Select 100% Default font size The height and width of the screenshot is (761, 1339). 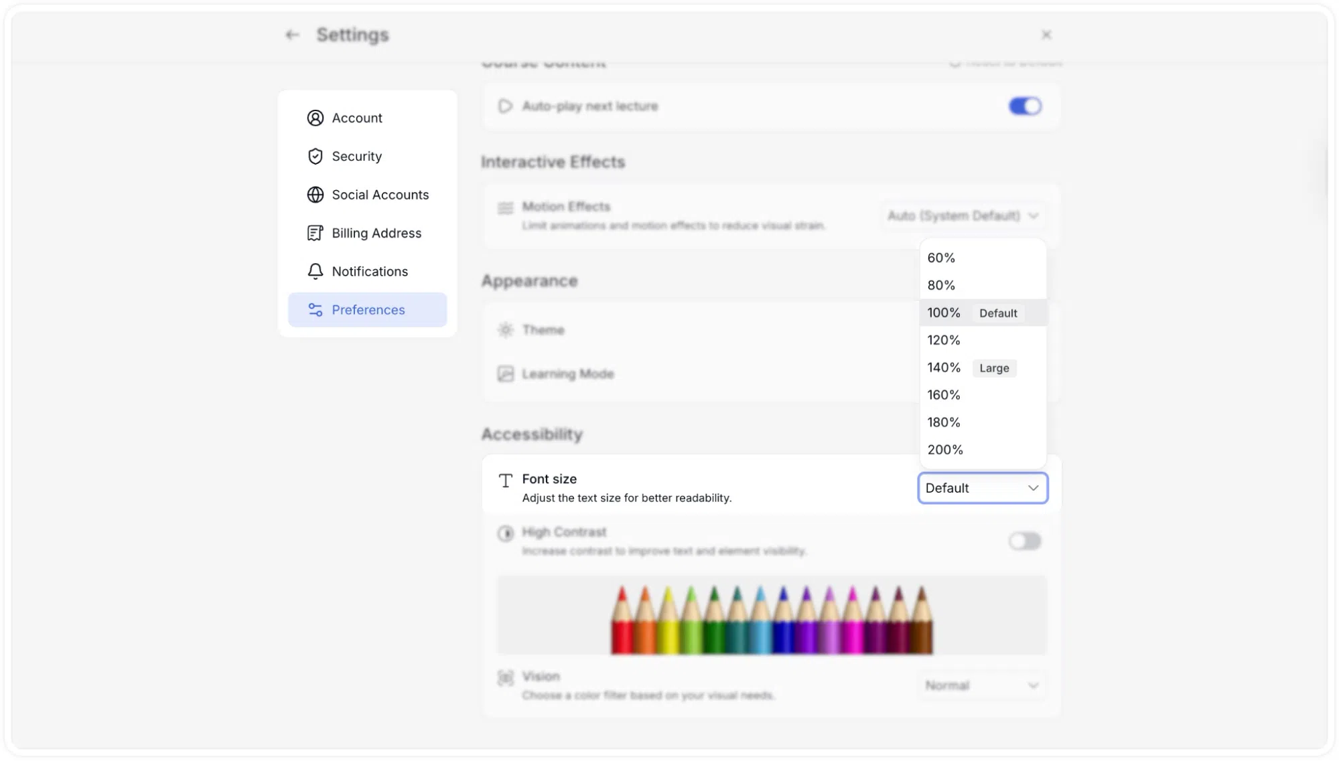[983, 313]
